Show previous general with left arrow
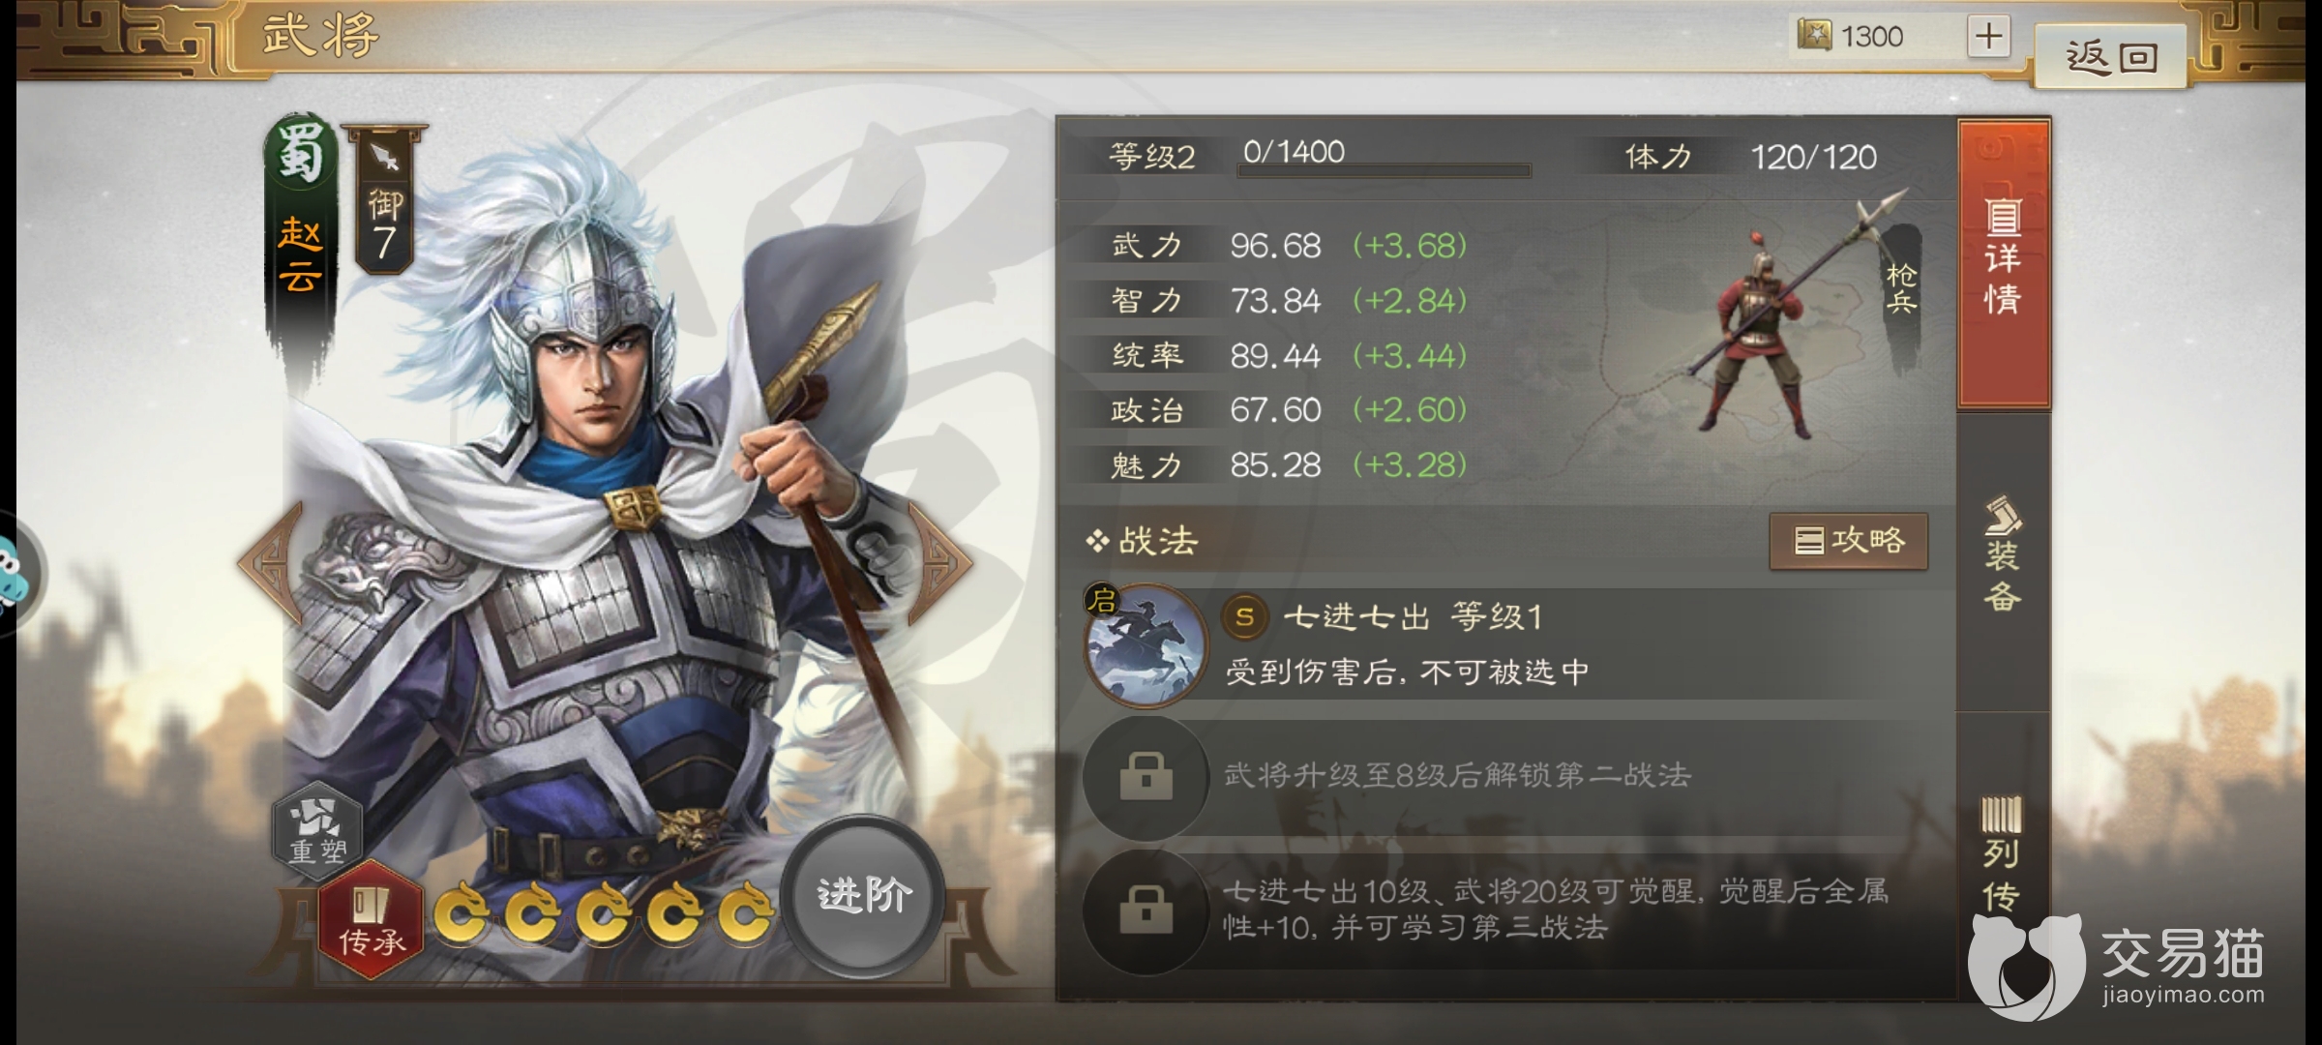 coord(273,561)
